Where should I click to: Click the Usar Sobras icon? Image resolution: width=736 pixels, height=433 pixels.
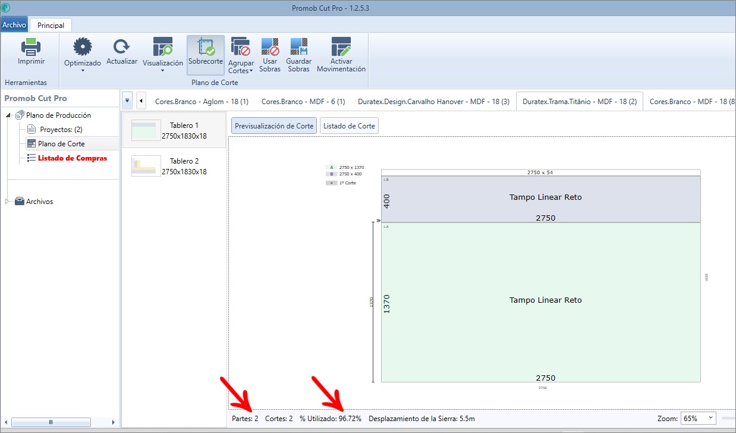(270, 47)
